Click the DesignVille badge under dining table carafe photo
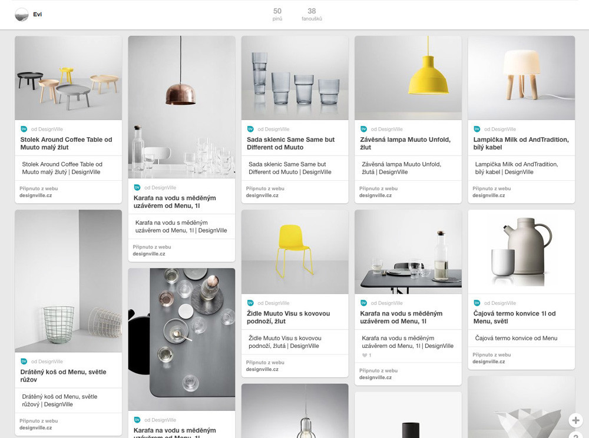Screen dimensions: 589x438 click(x=363, y=303)
